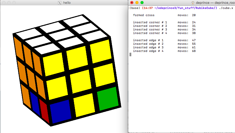Click the "hello" window title text

click(67, 3)
